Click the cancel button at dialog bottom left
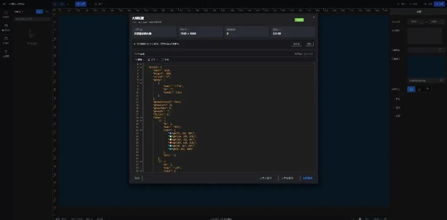The width and height of the screenshot is (447, 220). [x=137, y=178]
